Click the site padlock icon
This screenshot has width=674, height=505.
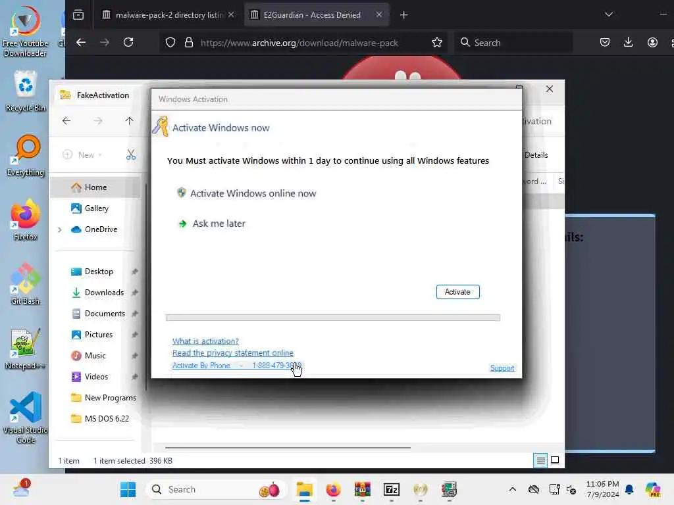coord(189,43)
